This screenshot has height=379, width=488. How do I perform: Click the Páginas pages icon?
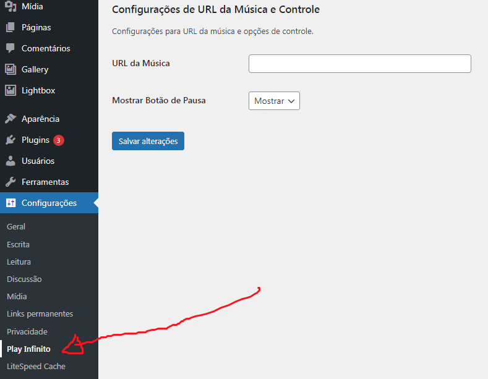11,27
